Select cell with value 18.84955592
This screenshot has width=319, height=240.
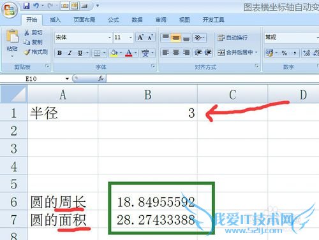pyautogui.click(x=148, y=202)
